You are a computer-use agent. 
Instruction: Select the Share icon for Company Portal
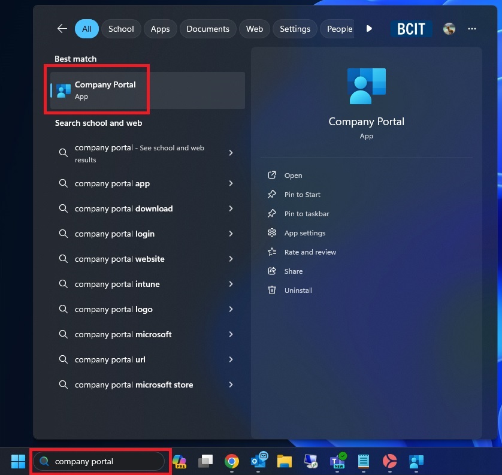tap(273, 271)
